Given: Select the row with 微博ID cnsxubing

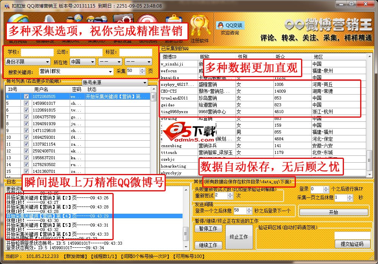Looking at the screenshot, I should (263, 146).
